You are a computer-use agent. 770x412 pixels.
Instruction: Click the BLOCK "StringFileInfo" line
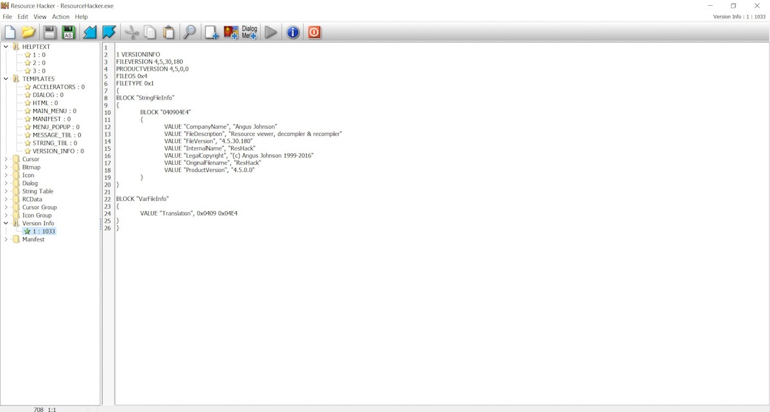coord(145,98)
